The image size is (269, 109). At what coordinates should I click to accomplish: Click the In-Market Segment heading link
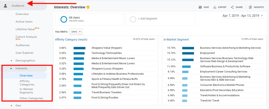click(176, 40)
